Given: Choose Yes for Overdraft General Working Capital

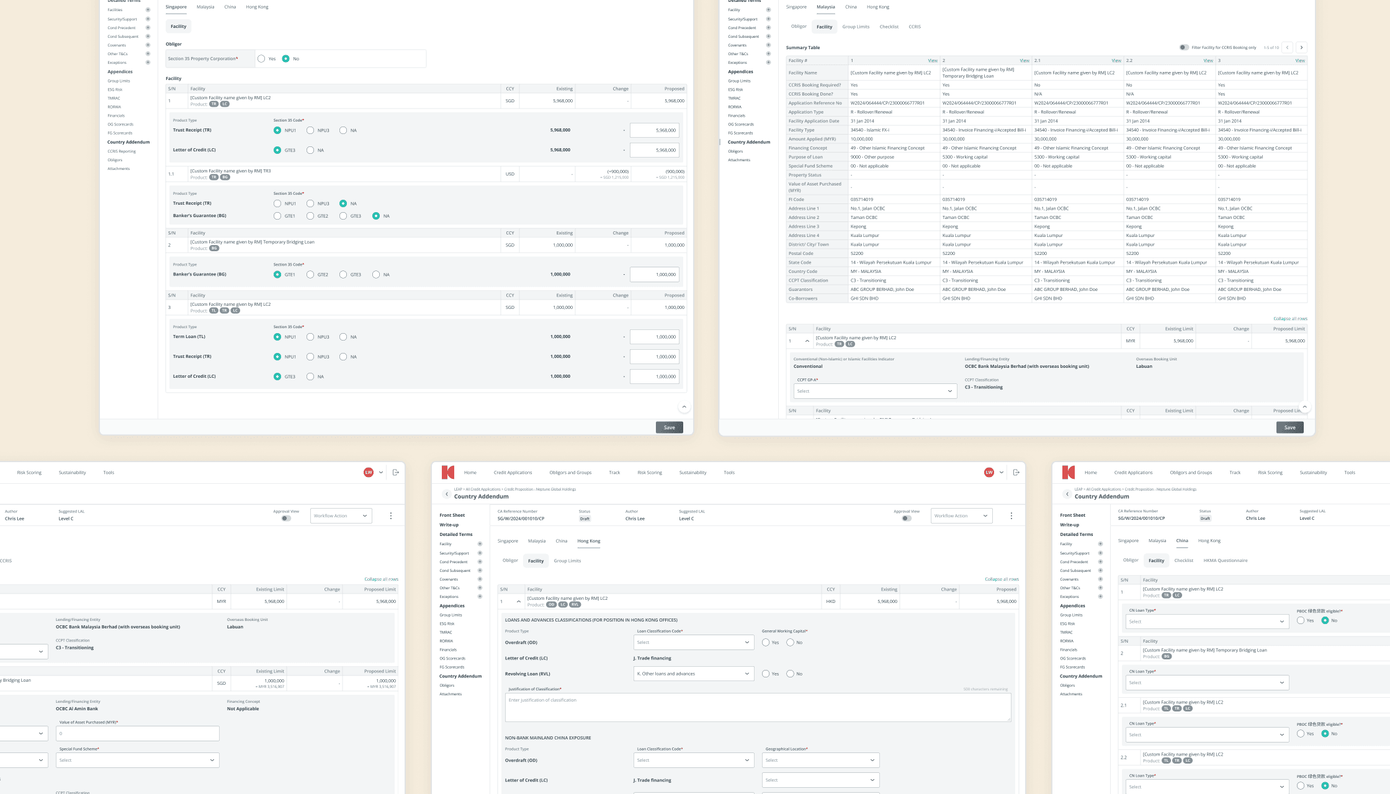Looking at the screenshot, I should pos(766,643).
